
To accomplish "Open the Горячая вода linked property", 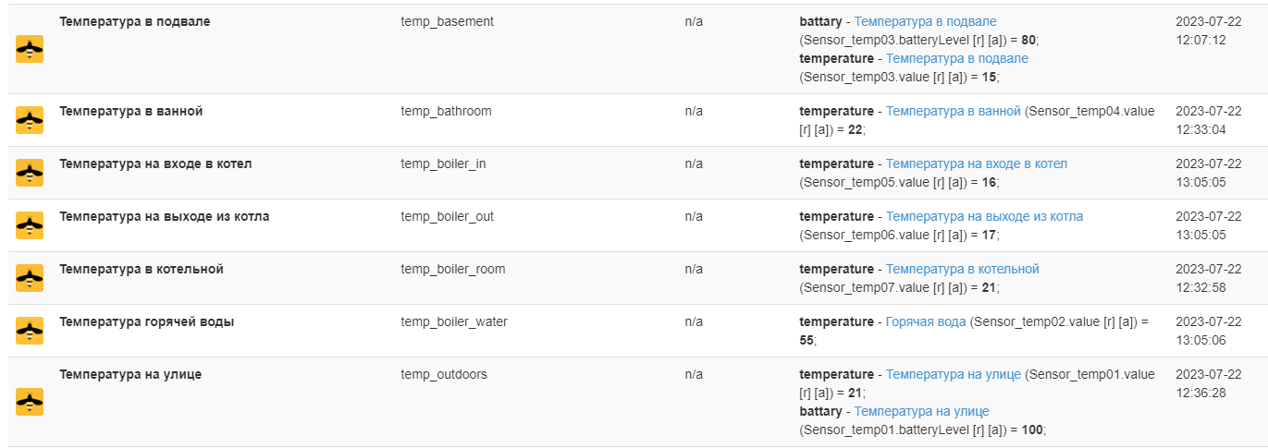I will (x=926, y=321).
